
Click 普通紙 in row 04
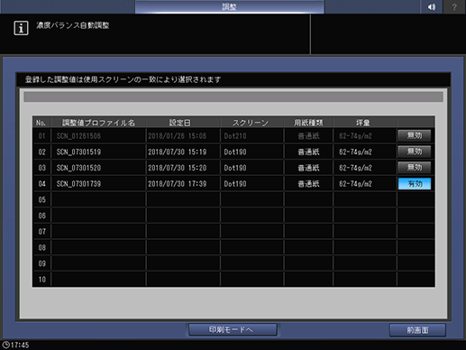pos(308,184)
